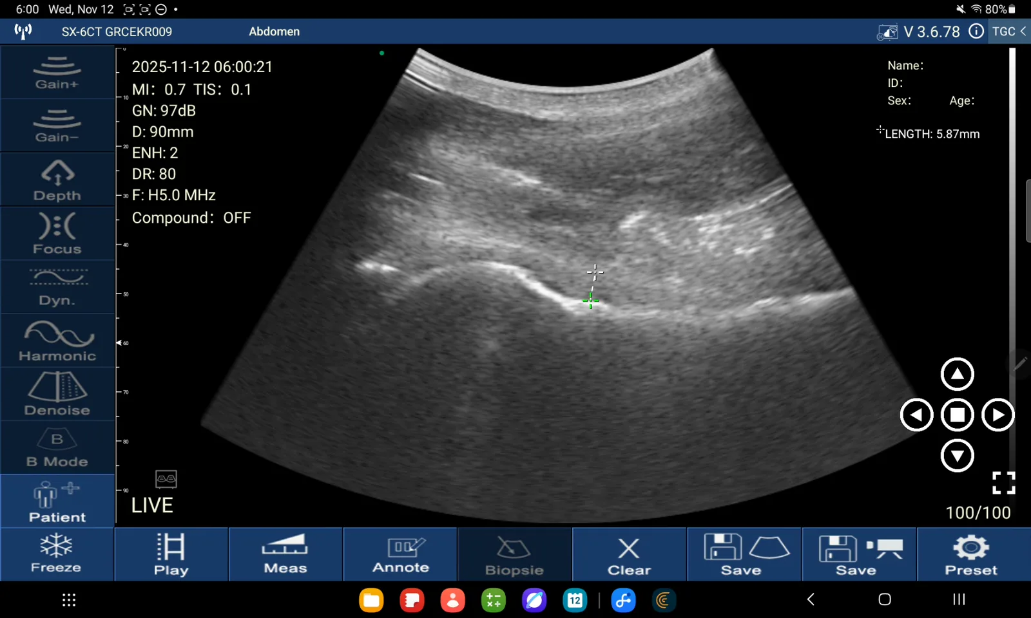Tap the Dyn. dynamic range button
1031x618 pixels.
coord(57,287)
